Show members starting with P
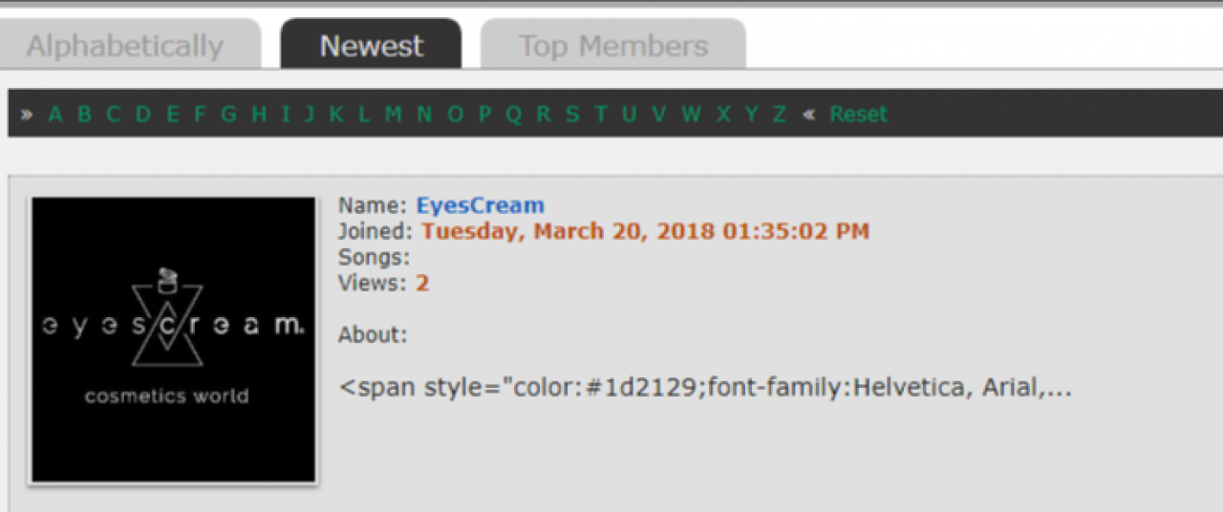This screenshot has height=512, width=1223. 484,115
